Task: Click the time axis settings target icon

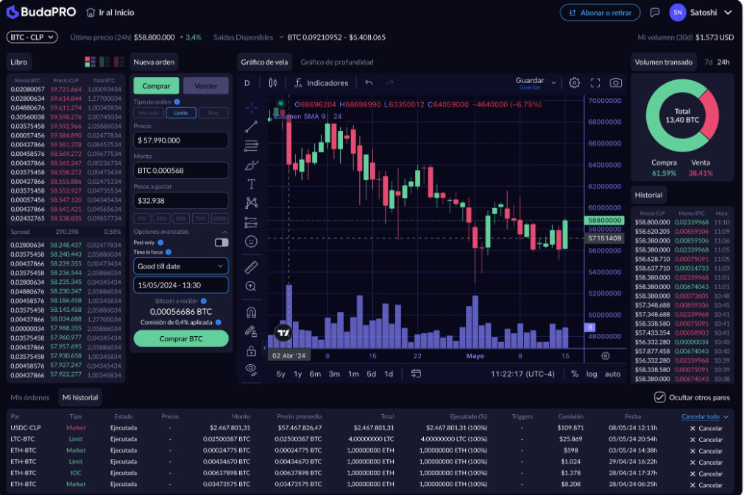Action: point(606,355)
